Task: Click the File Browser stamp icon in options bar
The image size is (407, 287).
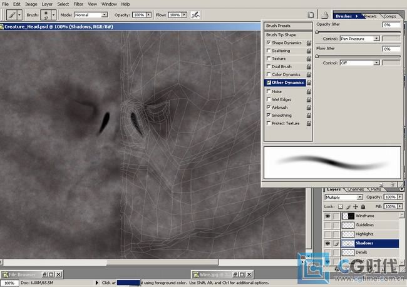Action: [x=324, y=15]
